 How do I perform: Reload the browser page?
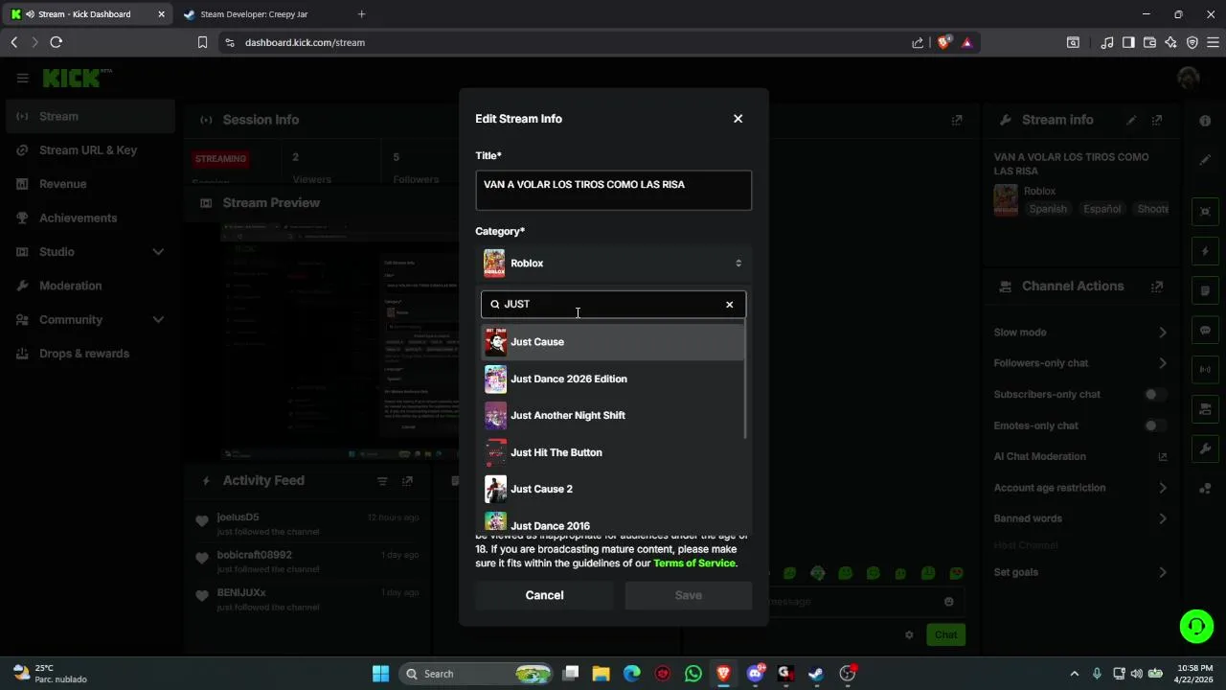(x=56, y=42)
